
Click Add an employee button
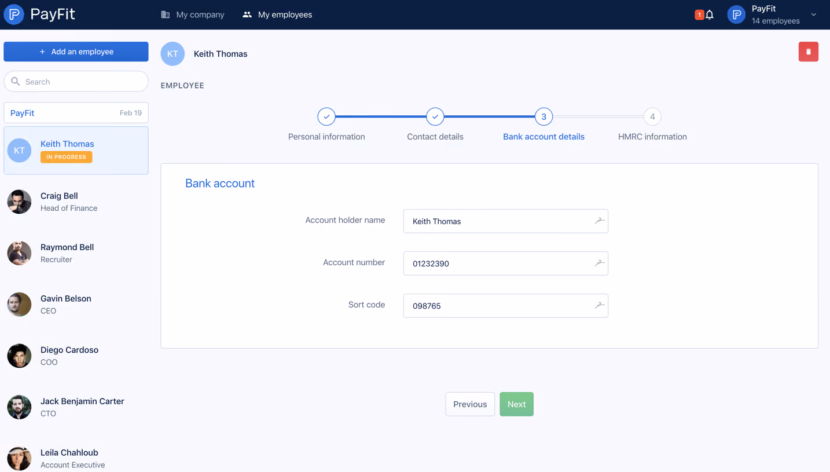pos(76,52)
